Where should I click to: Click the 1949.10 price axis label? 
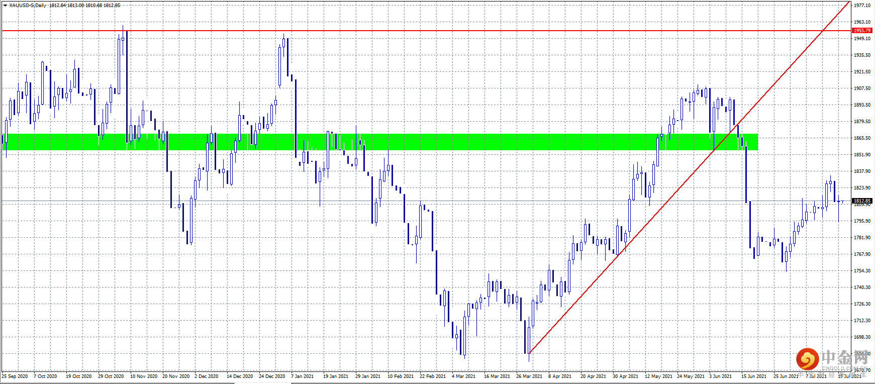pos(862,39)
